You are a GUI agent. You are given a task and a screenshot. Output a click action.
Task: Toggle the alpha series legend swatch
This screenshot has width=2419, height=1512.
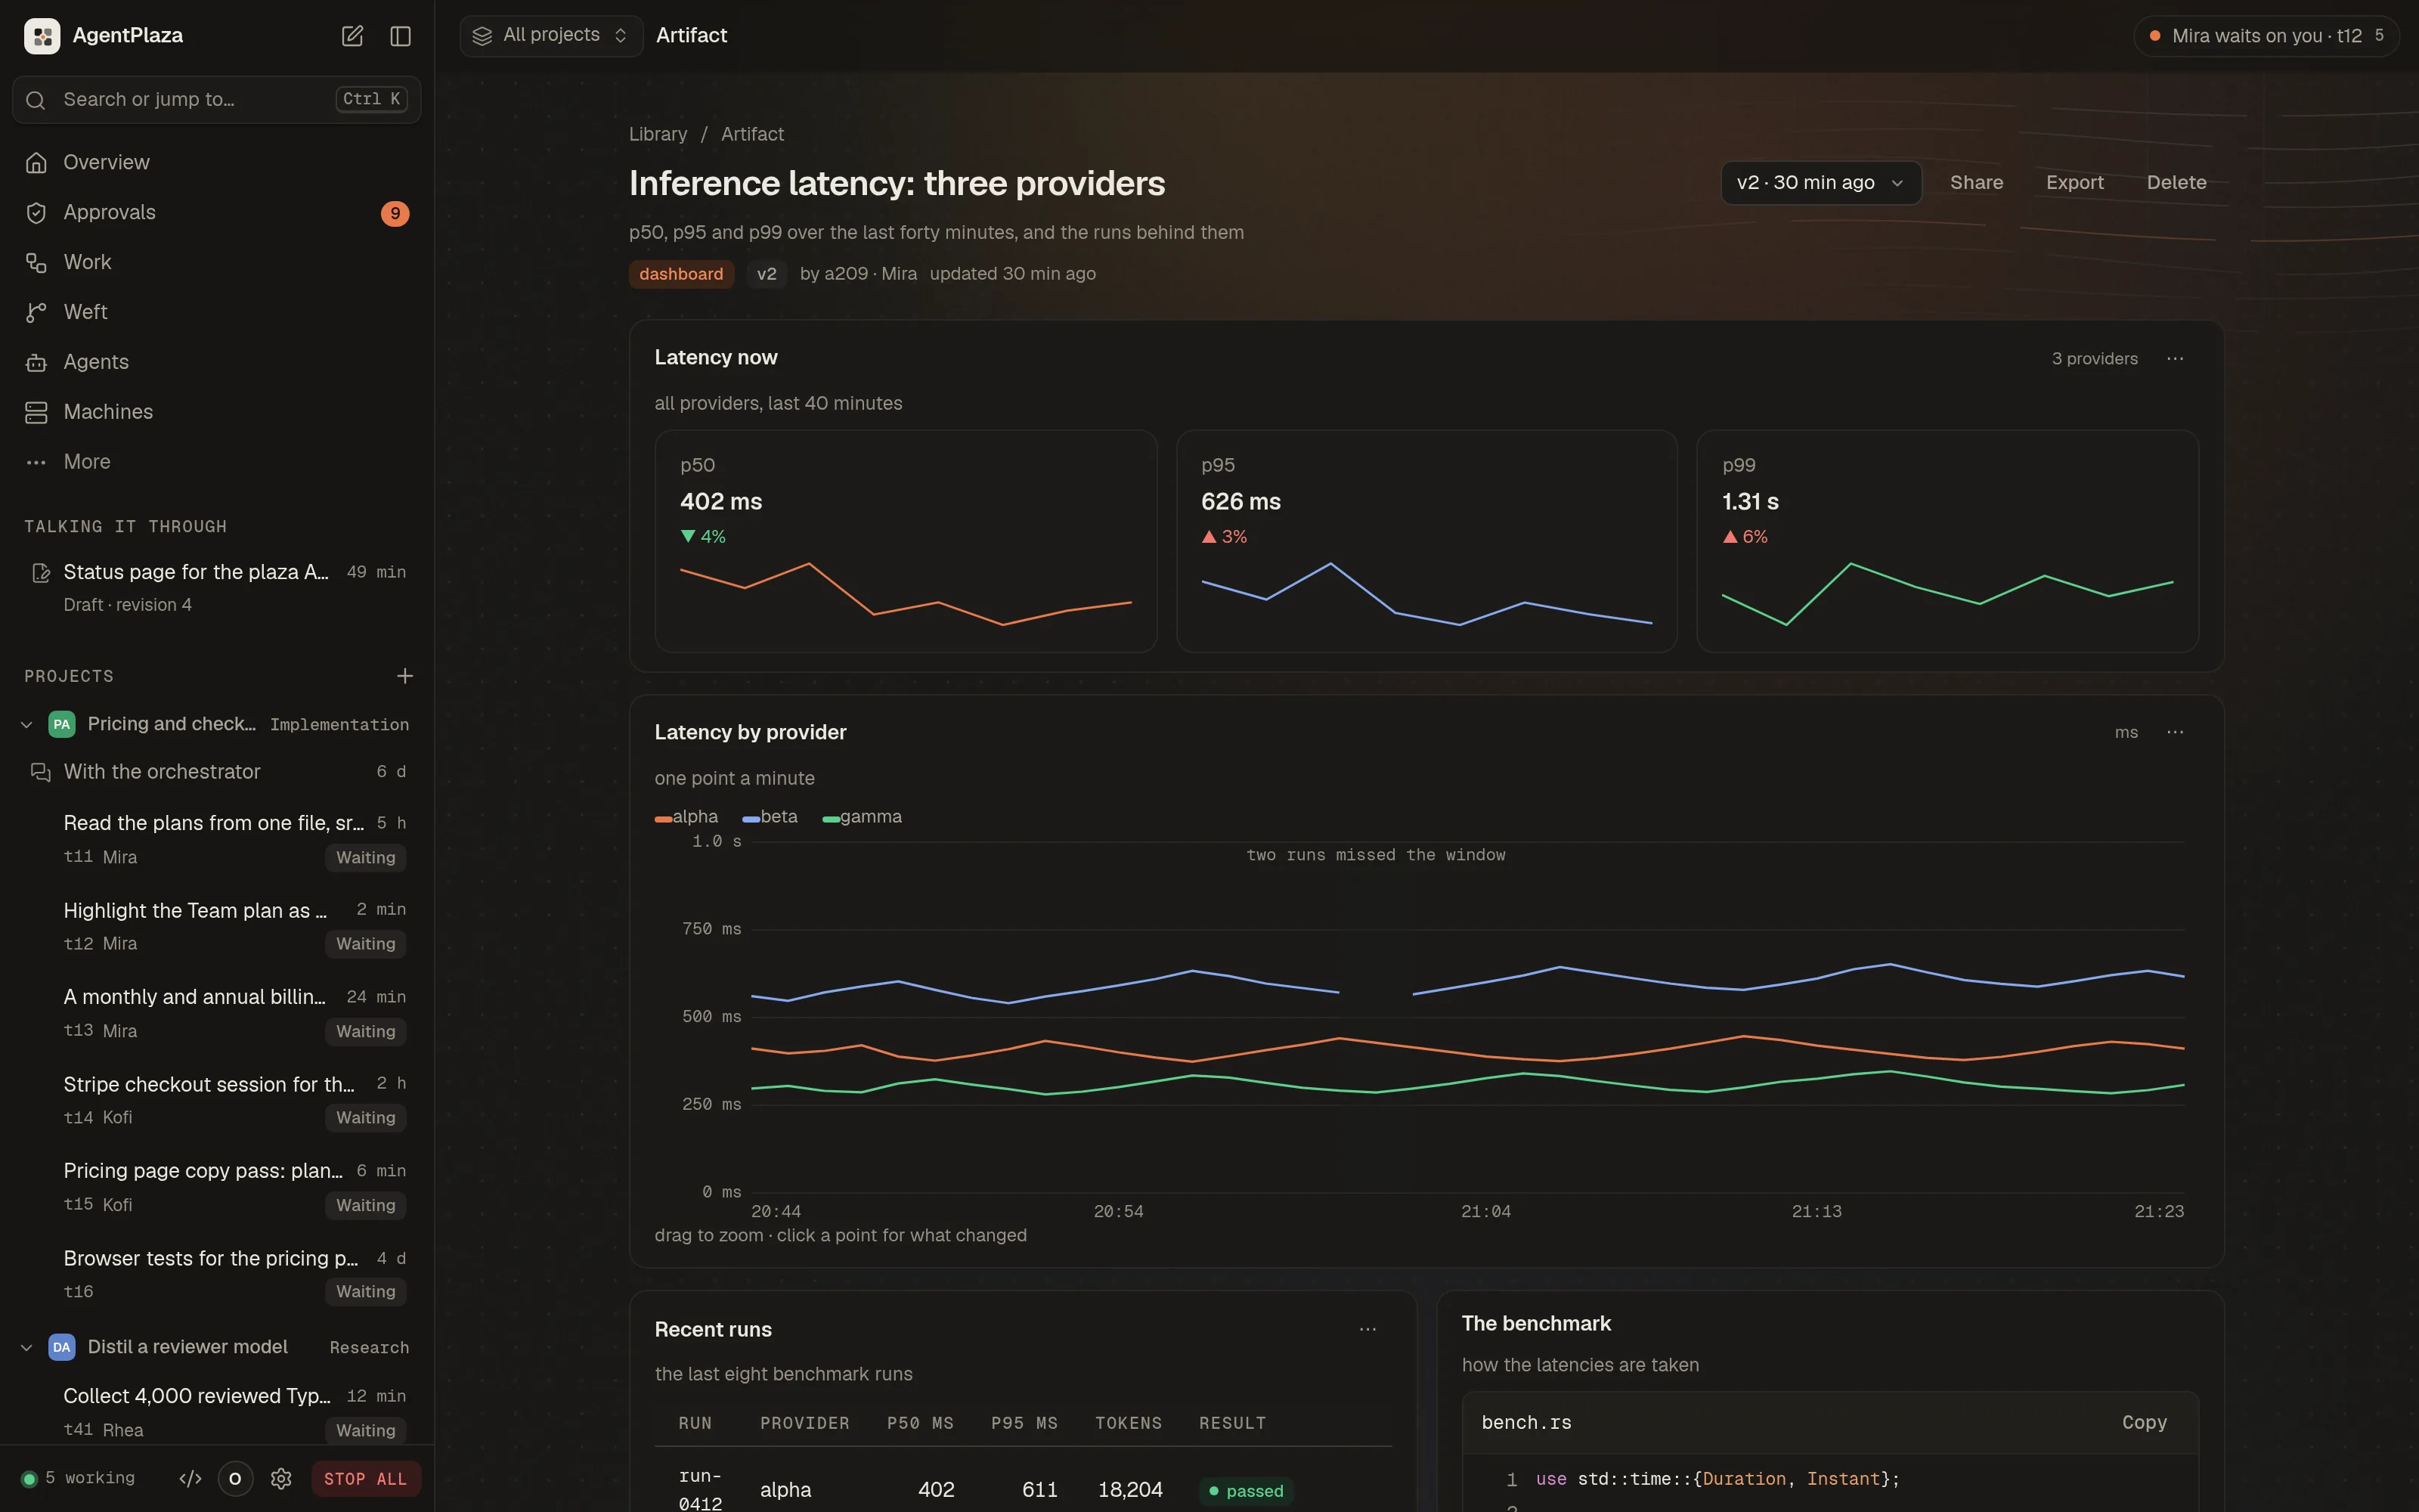663,819
